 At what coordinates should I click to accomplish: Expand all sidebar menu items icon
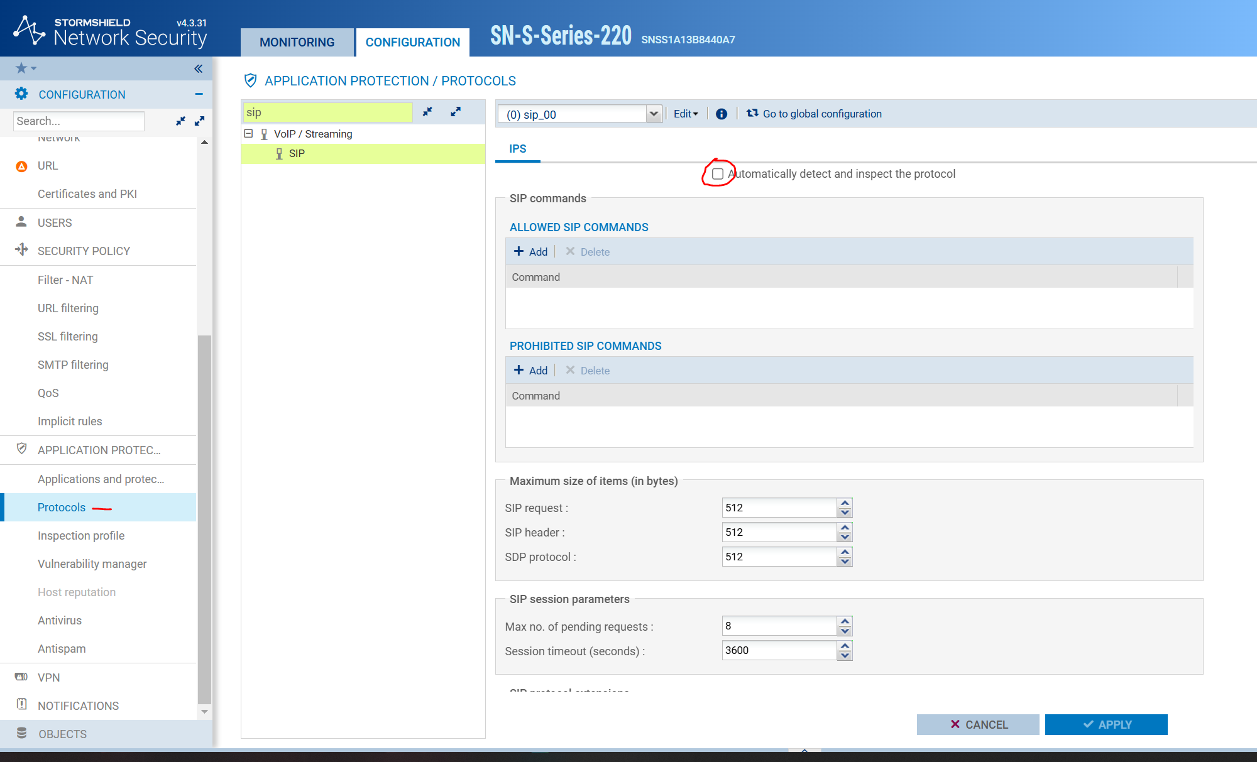click(199, 121)
